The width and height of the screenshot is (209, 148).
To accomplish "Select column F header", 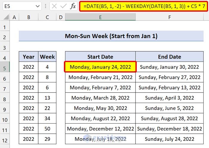I will 169,18.
